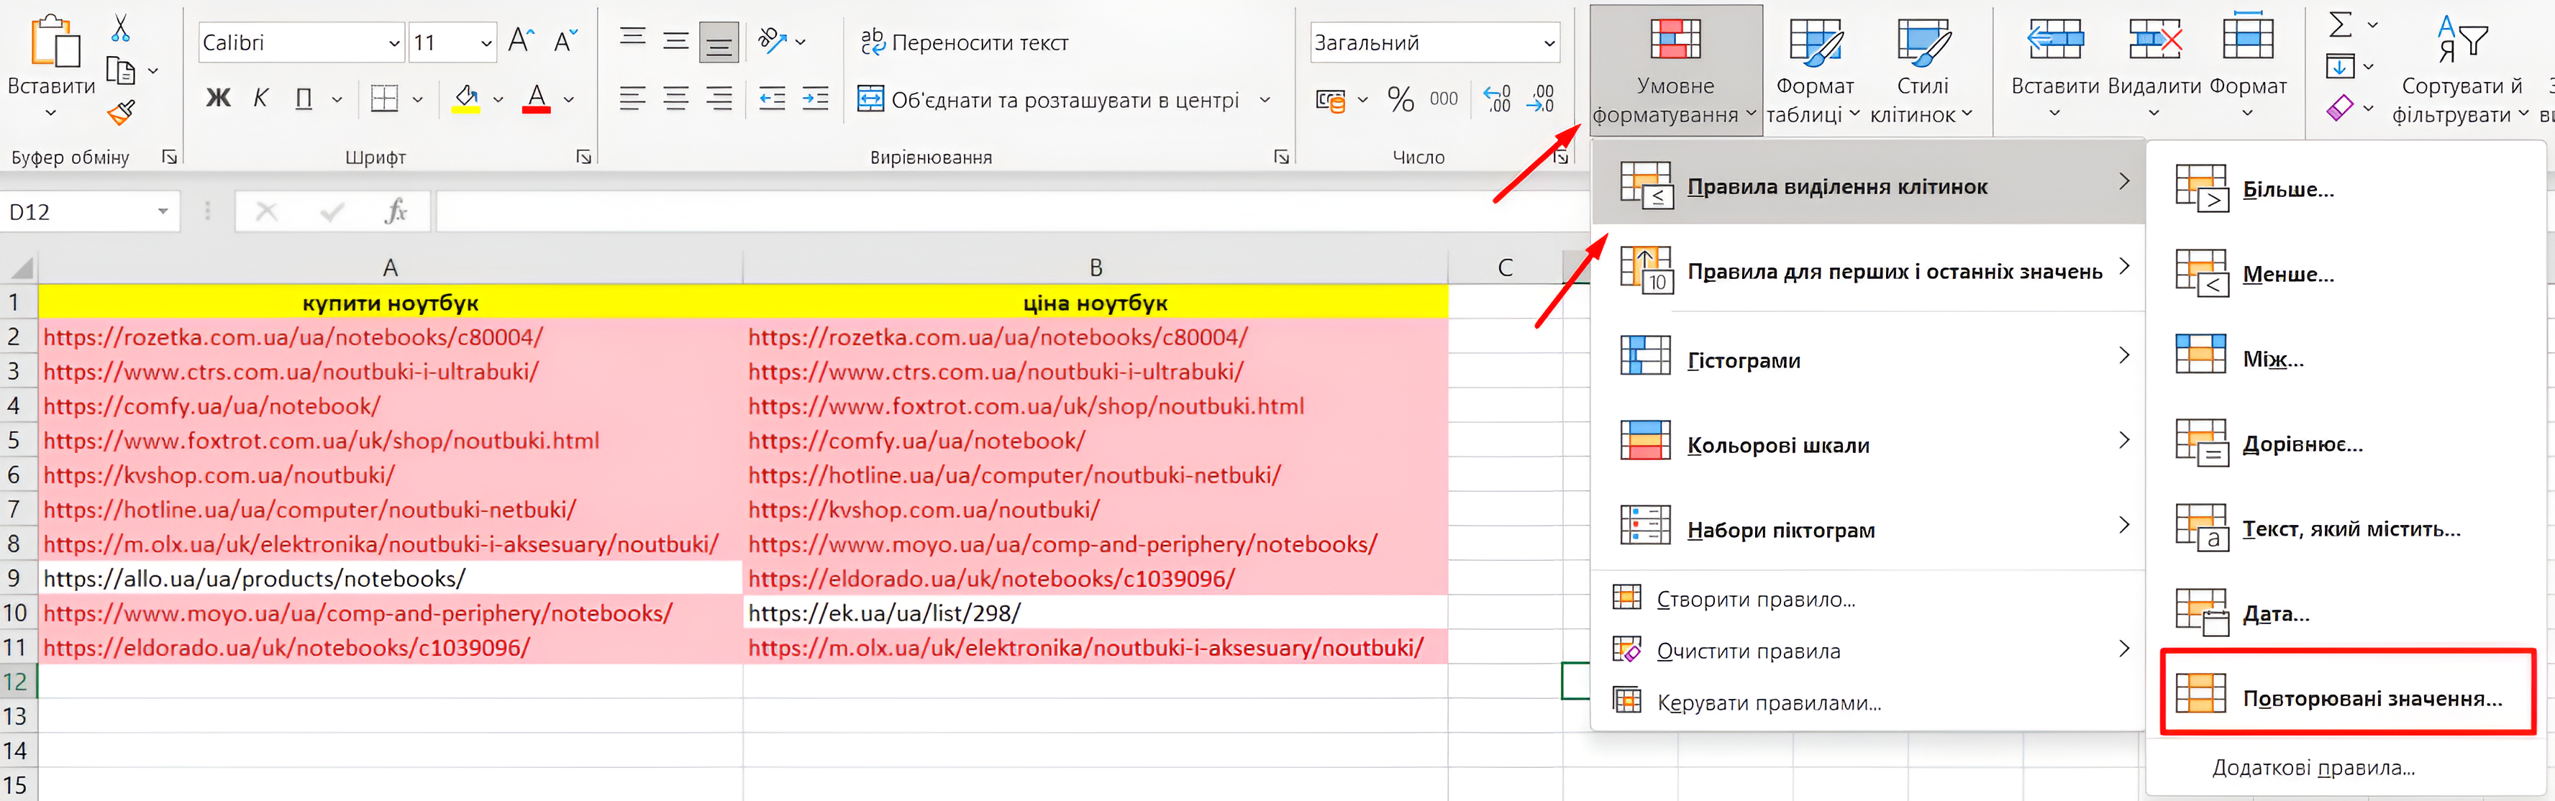Apply thousands separator 000 icon
This screenshot has width=2555, height=801.
1443,99
